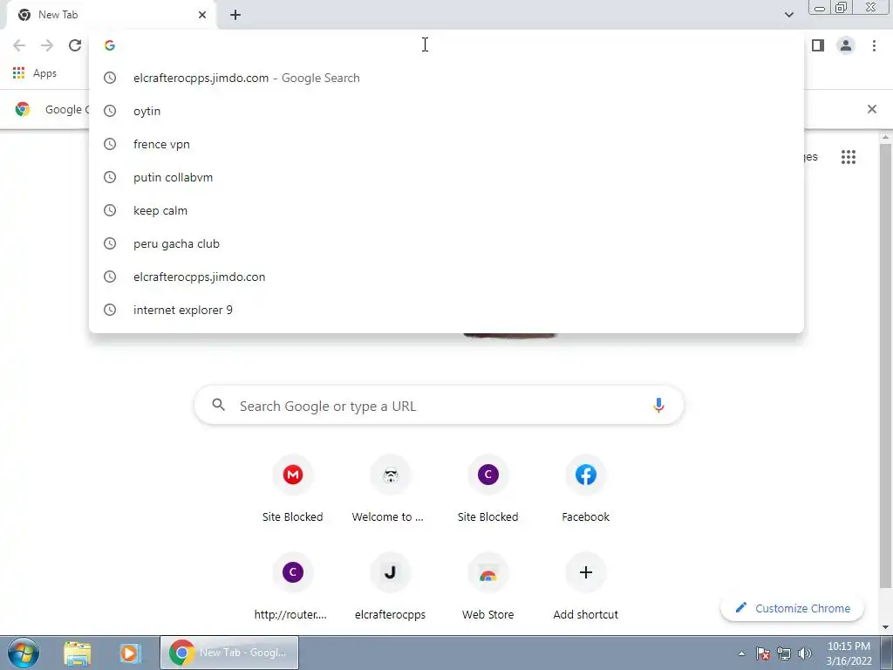Screen dimensions: 893x670
Task: Open the Windows Start menu
Action: tap(24, 653)
